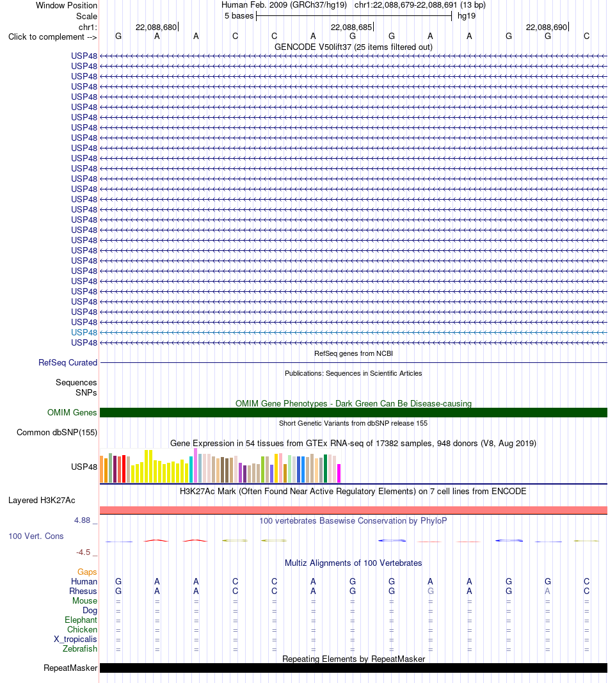608x683 pixels.
Task: Click 'Multiz Alignments of 100 Vertebrates' title
Action: (353, 563)
